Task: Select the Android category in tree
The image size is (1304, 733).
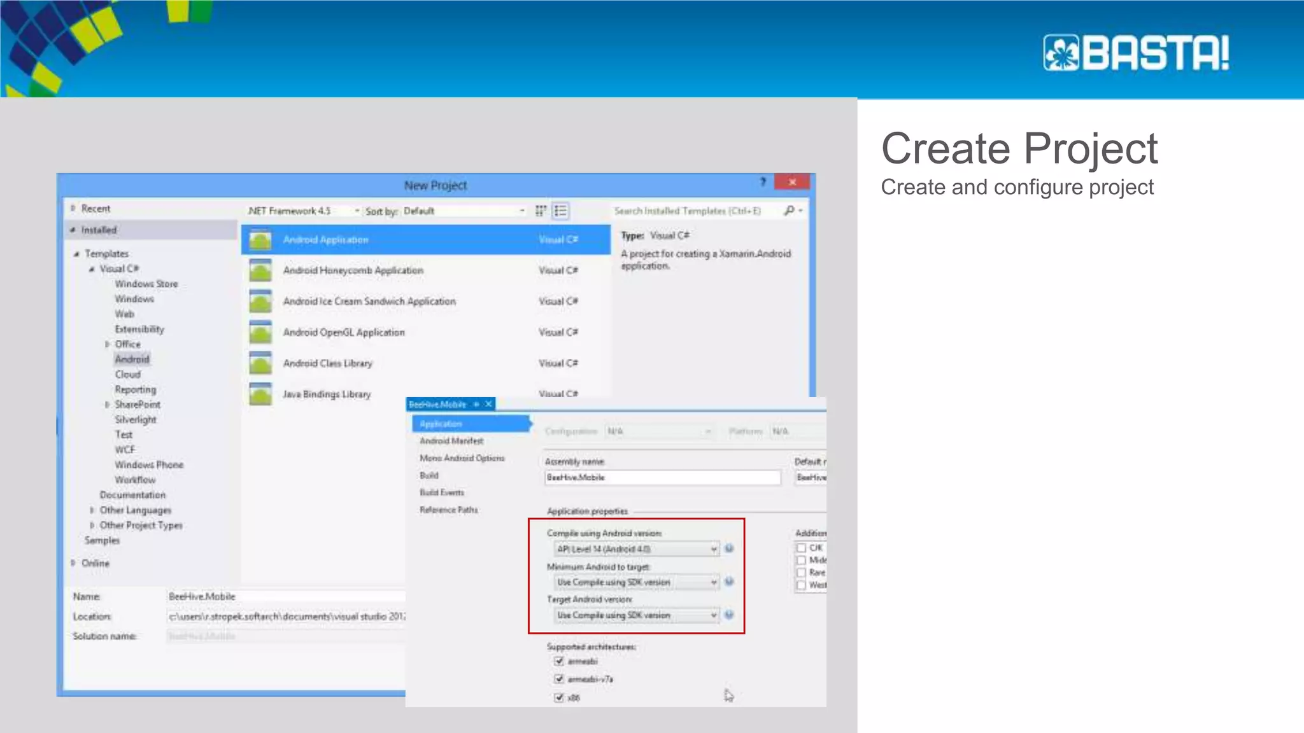Action: coord(132,359)
